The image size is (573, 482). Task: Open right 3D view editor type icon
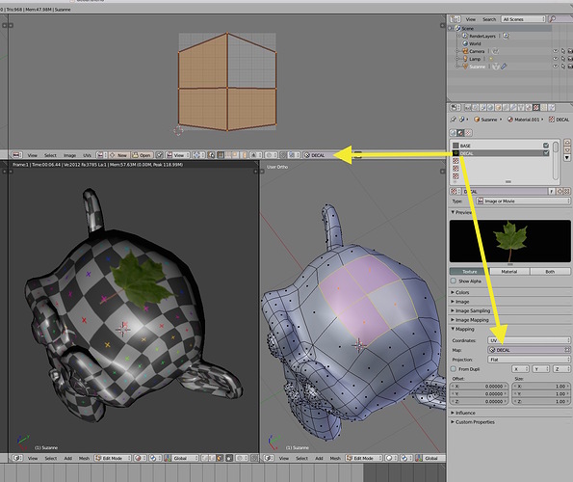click(x=269, y=458)
